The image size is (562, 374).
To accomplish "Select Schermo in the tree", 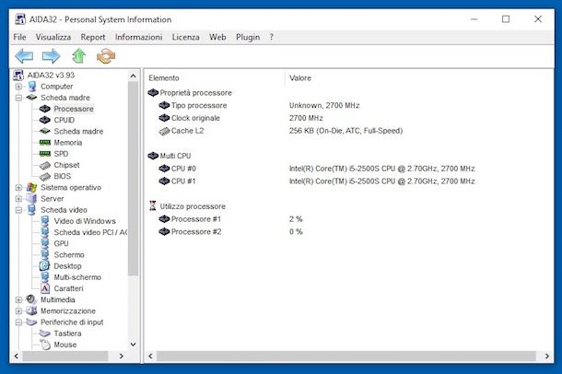I will [69, 254].
